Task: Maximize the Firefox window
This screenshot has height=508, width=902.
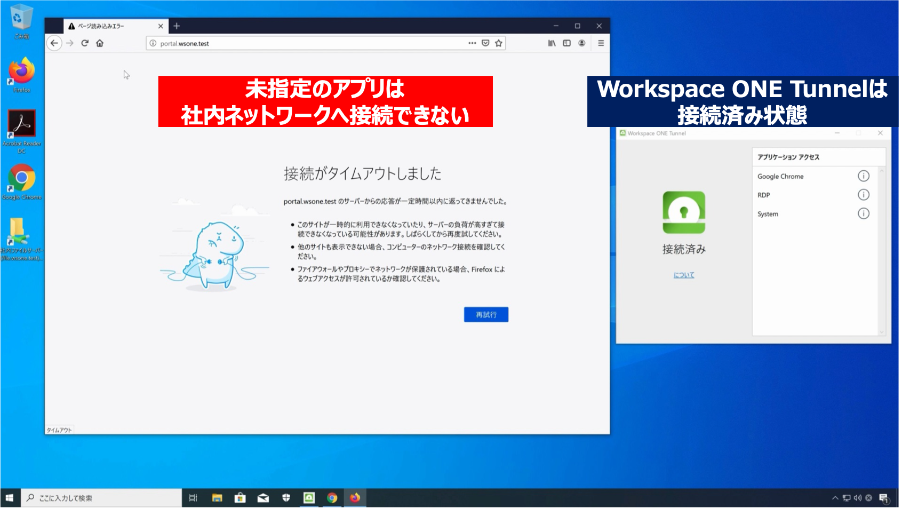Action: [x=577, y=26]
